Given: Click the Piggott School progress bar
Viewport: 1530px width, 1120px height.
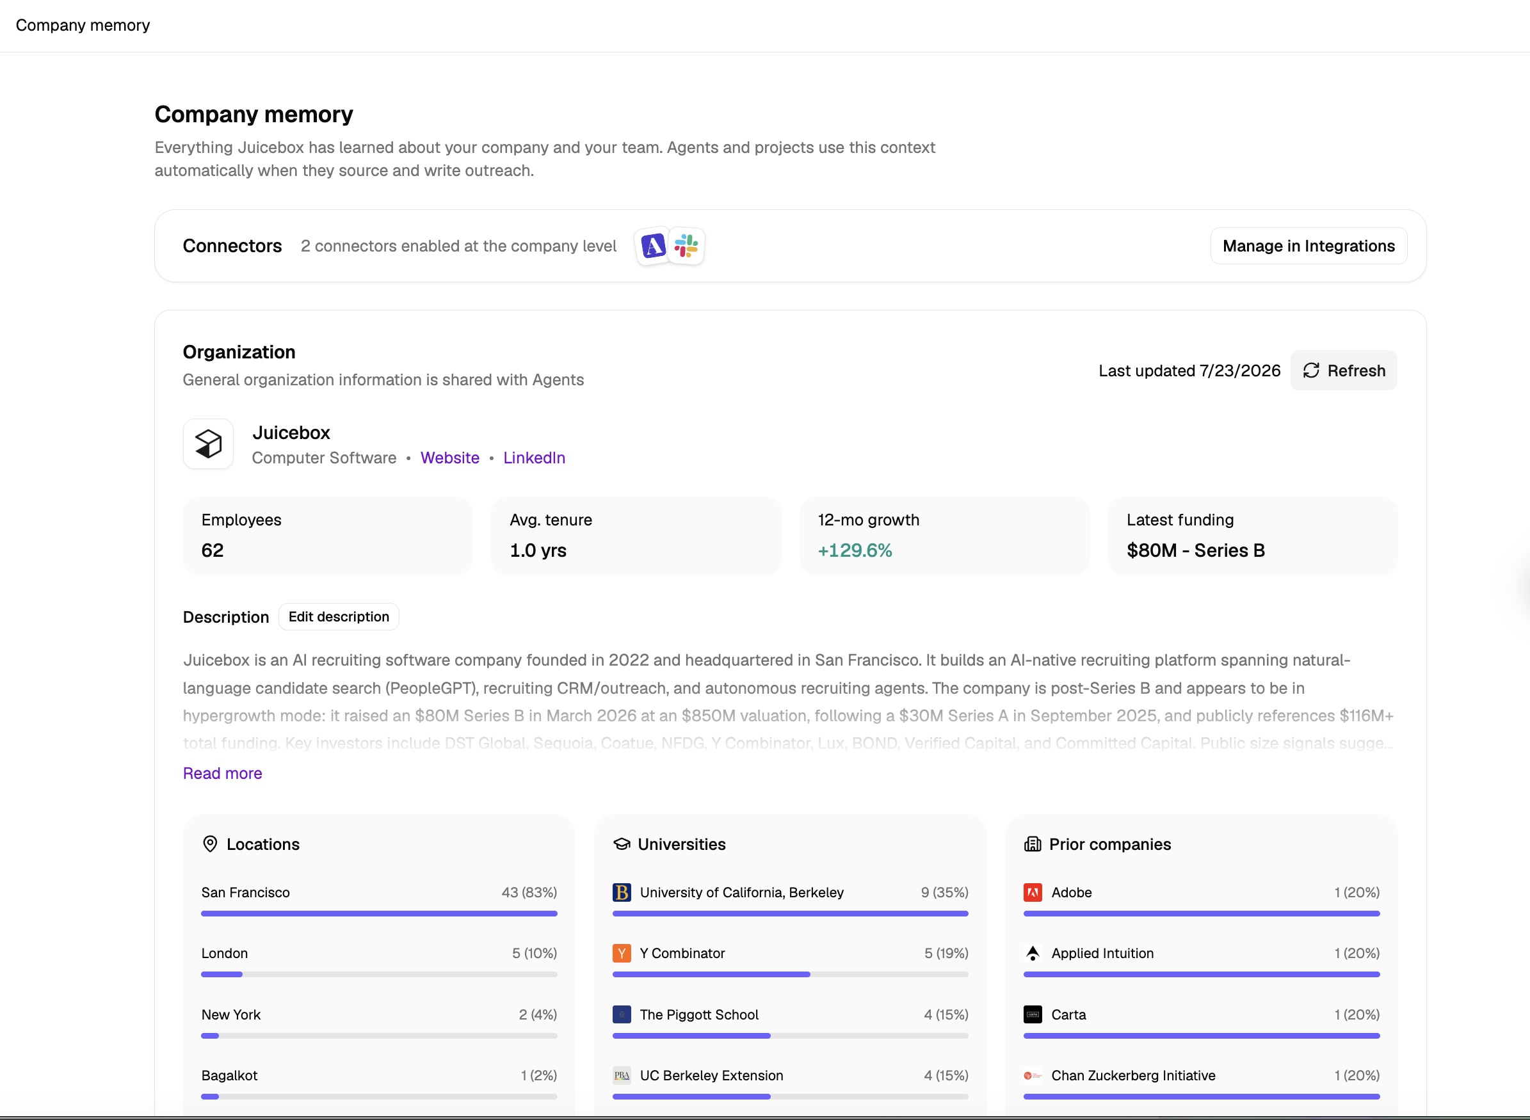Looking at the screenshot, I should (790, 1036).
